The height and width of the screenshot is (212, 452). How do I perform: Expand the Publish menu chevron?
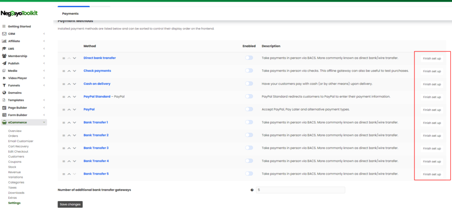point(44,63)
